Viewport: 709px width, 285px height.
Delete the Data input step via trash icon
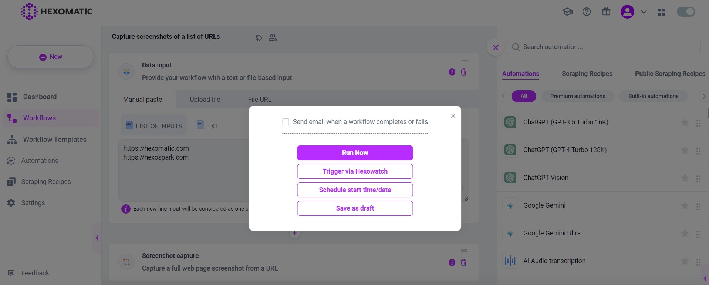[x=463, y=72]
